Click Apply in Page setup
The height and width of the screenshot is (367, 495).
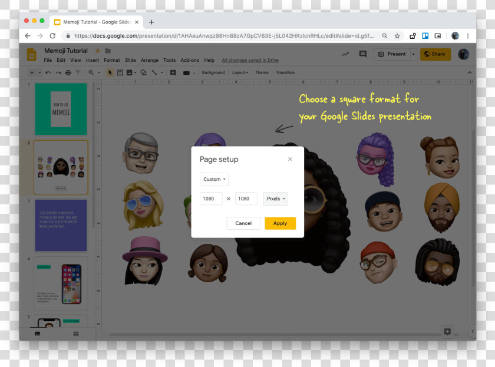[280, 223]
